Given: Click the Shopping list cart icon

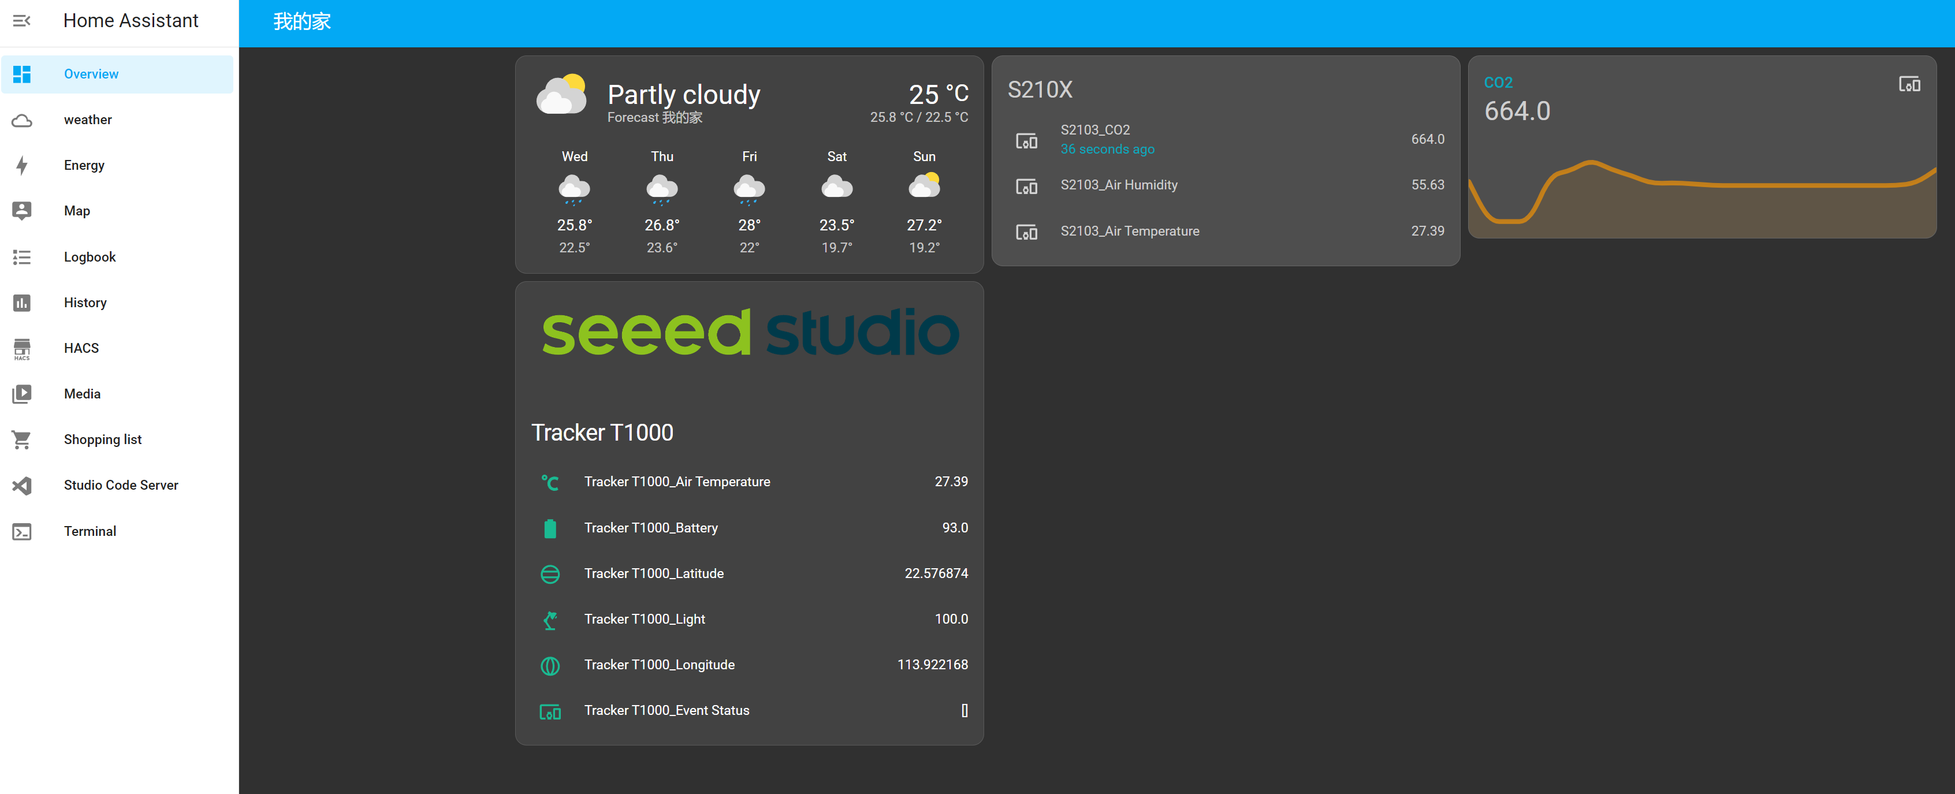Looking at the screenshot, I should (x=22, y=439).
